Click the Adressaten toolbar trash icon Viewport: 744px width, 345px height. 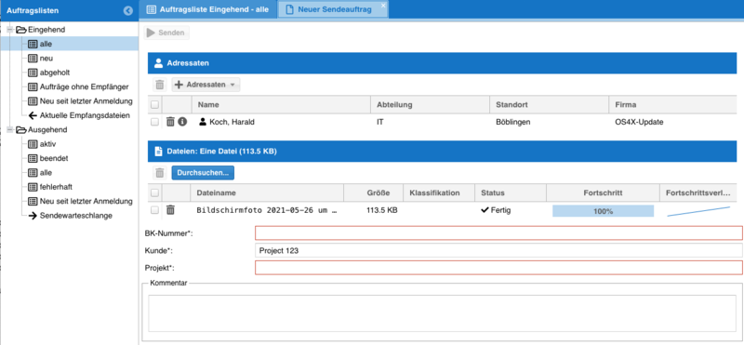pyautogui.click(x=159, y=85)
